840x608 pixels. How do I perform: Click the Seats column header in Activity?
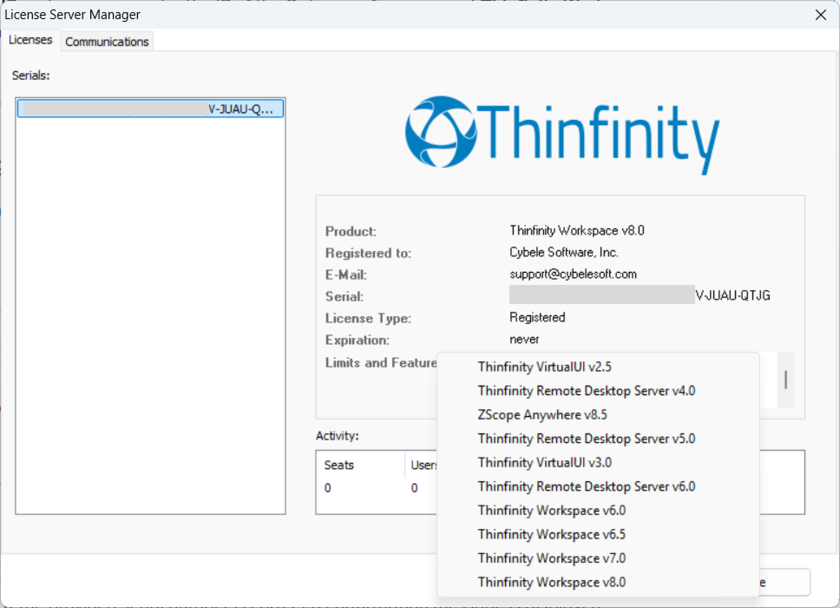(339, 465)
